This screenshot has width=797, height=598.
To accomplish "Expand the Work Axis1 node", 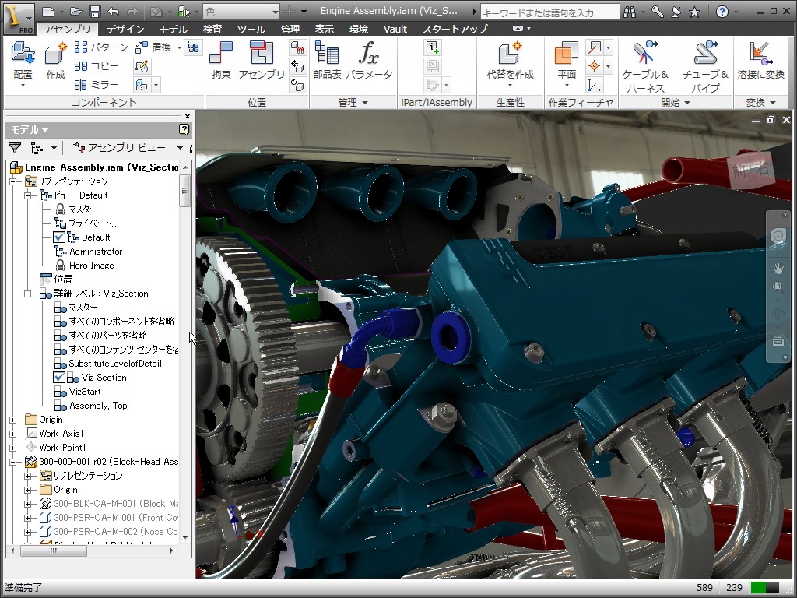I will pyautogui.click(x=13, y=434).
